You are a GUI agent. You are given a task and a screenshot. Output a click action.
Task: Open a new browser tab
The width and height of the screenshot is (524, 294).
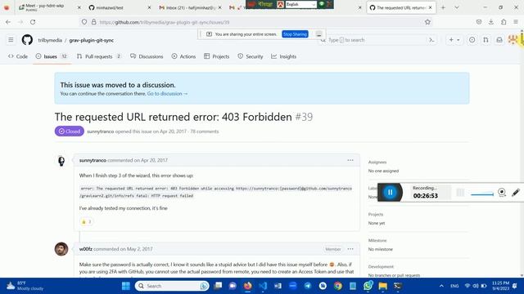pos(443,7)
